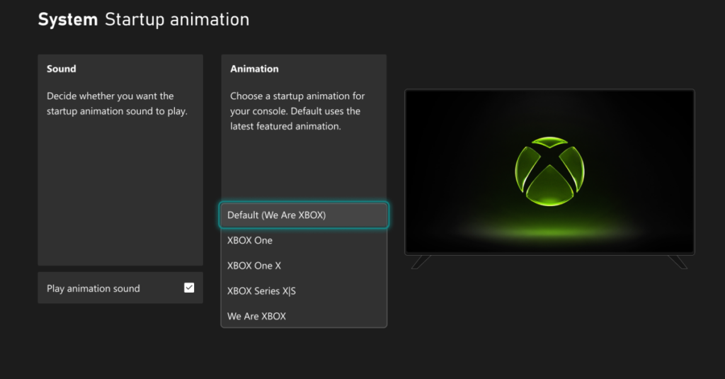
Task: Click the bold System heading
Action: tap(68, 19)
